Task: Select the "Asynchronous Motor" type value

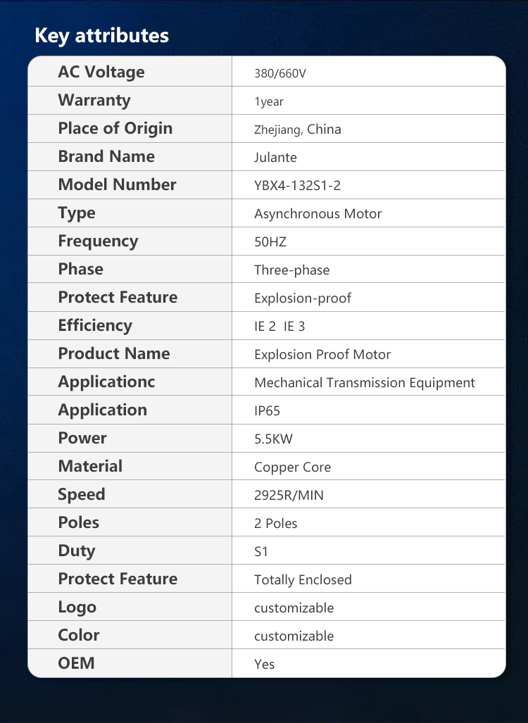Action: pos(318,214)
